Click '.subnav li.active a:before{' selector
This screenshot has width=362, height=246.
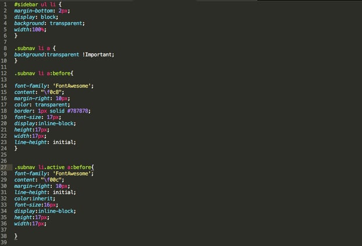pos(54,167)
